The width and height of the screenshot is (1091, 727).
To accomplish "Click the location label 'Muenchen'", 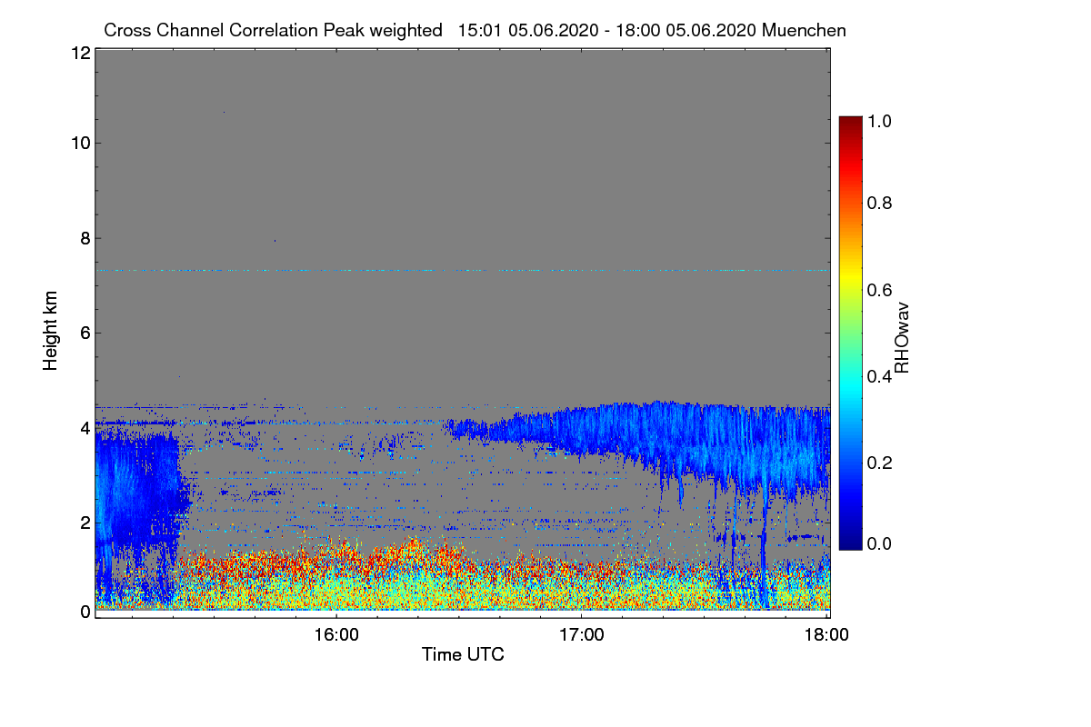I will point(805,30).
